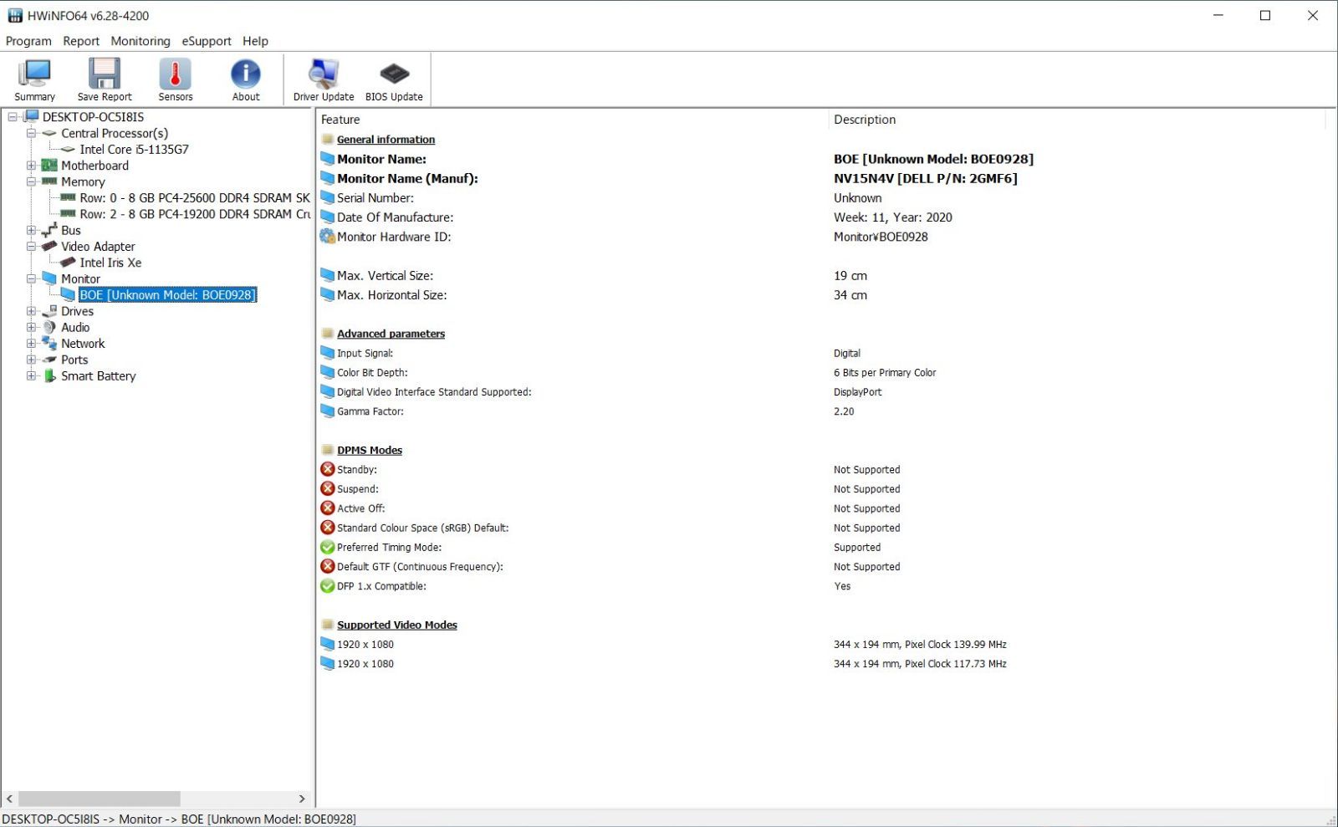
Task: Click the red X icon beside Suspend
Action: 328,488
